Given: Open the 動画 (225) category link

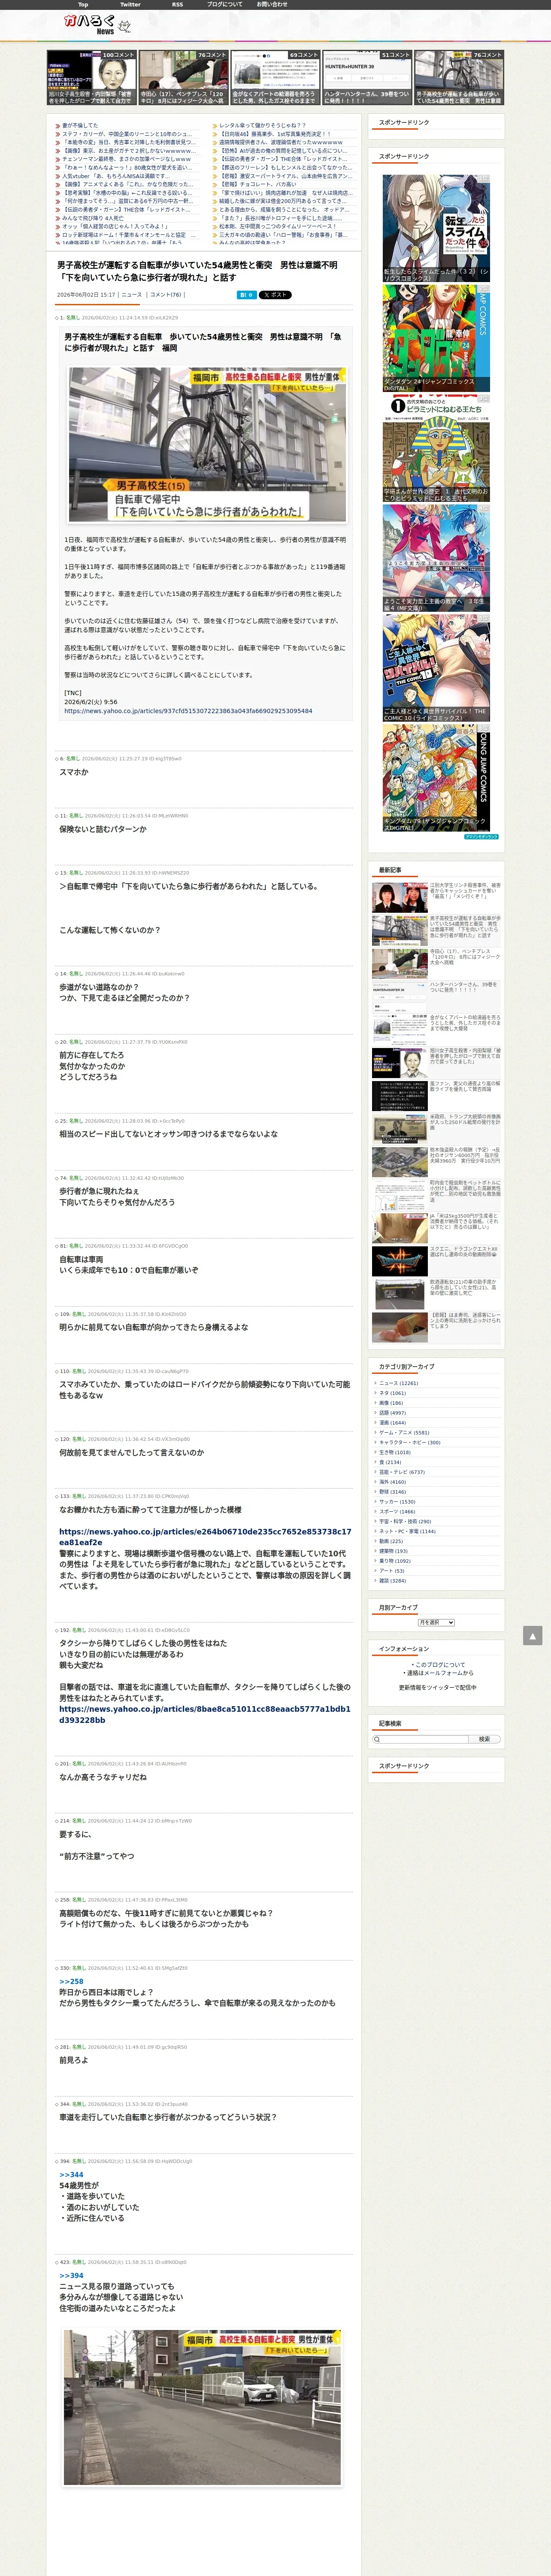Looking at the screenshot, I should point(391,1541).
